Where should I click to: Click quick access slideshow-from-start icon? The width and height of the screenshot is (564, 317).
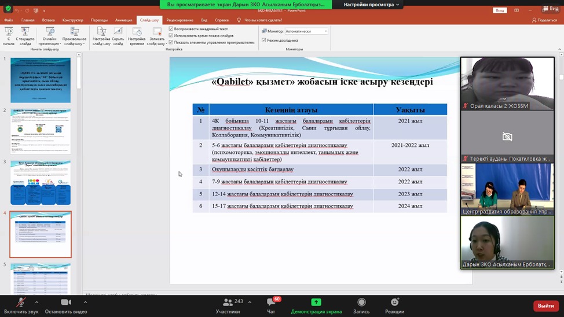36,10
